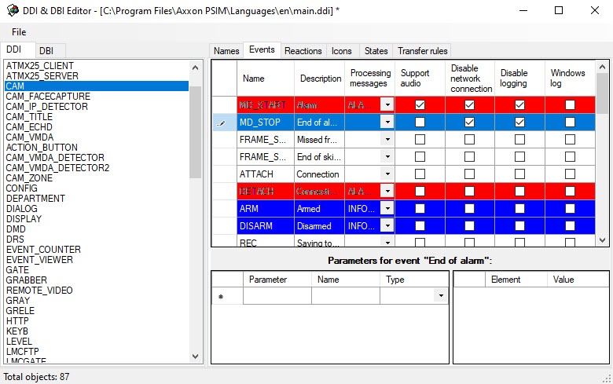Click the asterisk new-row marker in parameters grid
This screenshot has width=613, height=384.
(x=220, y=296)
